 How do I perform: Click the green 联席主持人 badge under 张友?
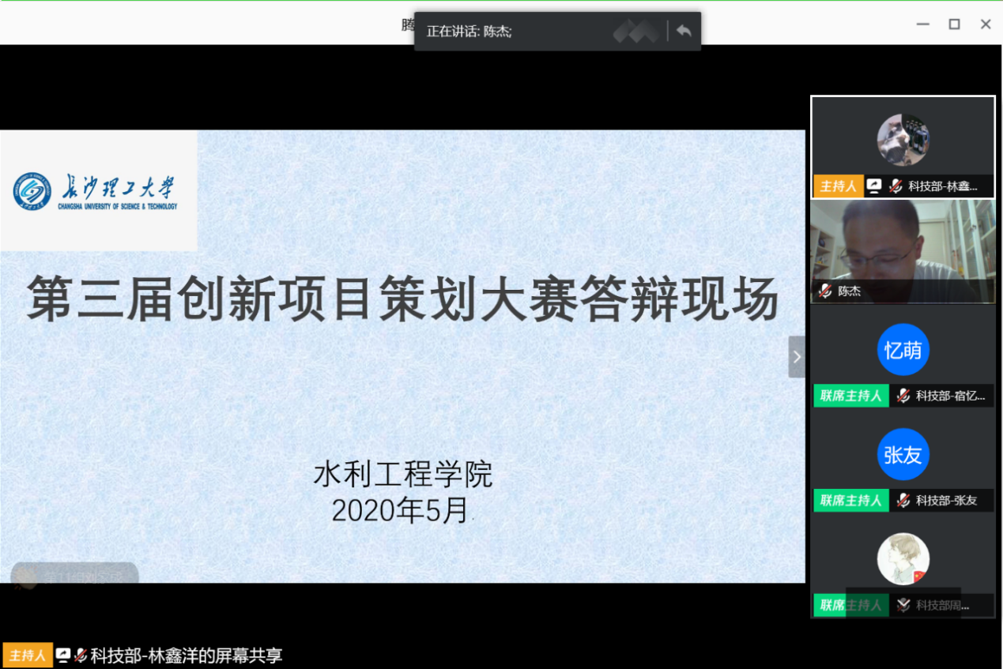tap(850, 500)
